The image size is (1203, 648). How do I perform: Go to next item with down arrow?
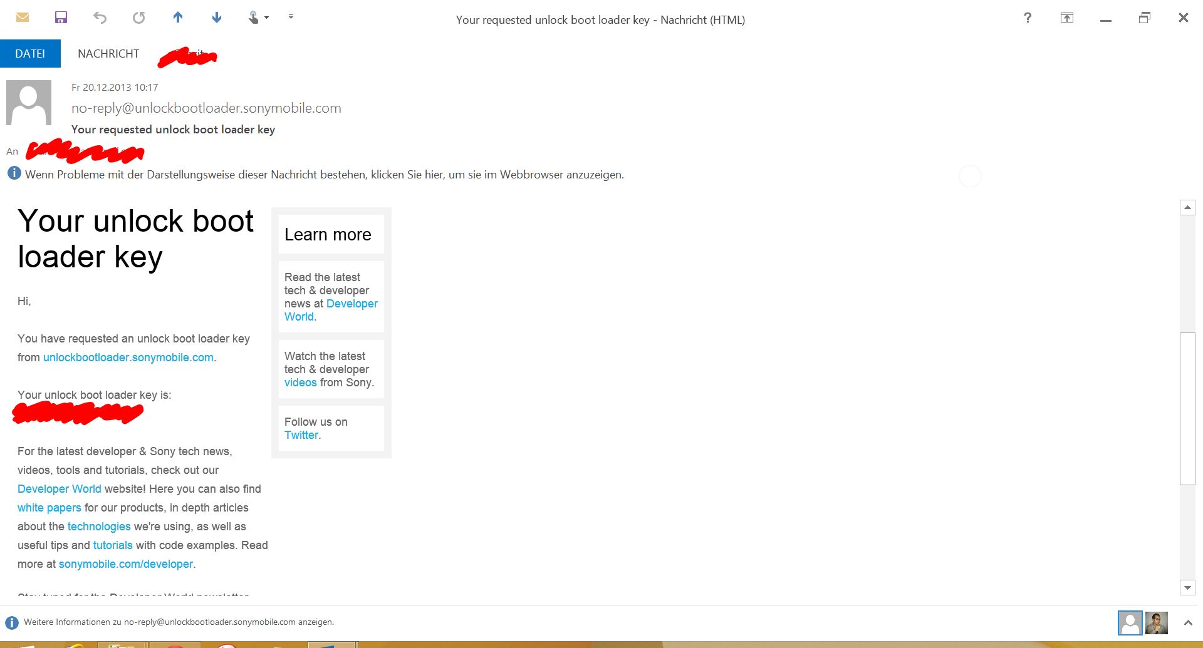[x=217, y=18]
